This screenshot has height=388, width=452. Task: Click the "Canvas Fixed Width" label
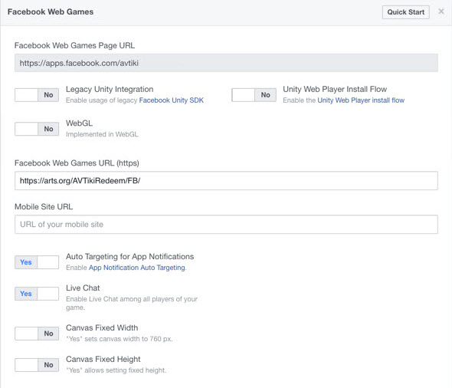pos(102,327)
